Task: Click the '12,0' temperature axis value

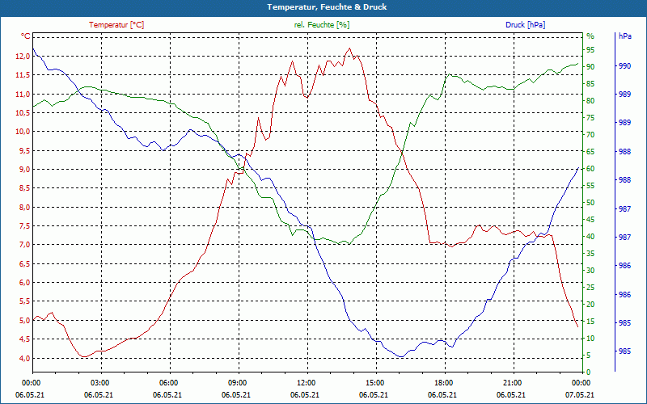Action: [23, 57]
